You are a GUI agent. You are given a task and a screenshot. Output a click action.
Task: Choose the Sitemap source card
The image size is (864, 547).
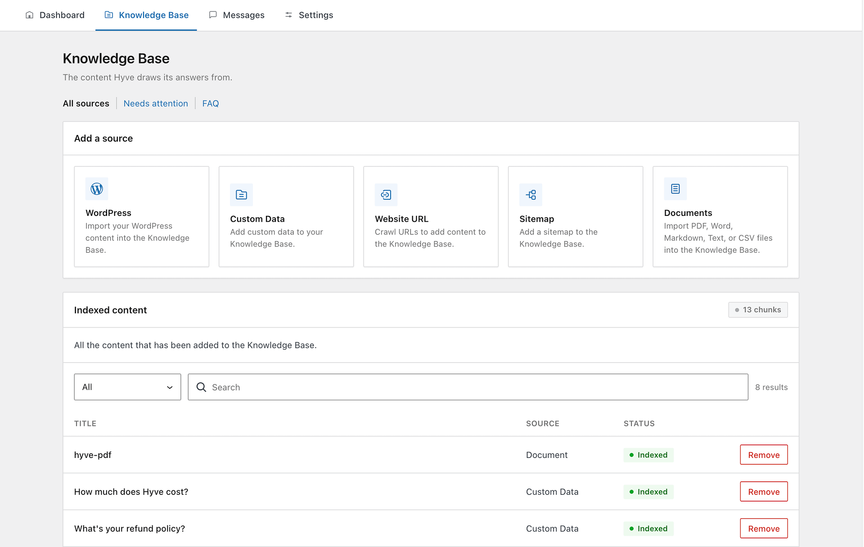tap(576, 216)
